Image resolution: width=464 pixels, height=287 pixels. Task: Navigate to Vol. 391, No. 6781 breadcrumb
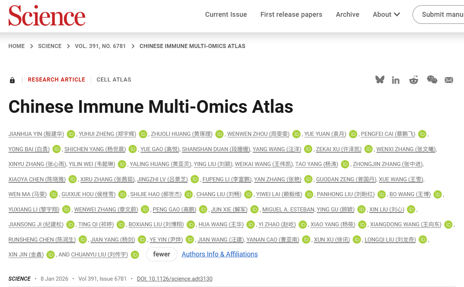[x=100, y=46]
